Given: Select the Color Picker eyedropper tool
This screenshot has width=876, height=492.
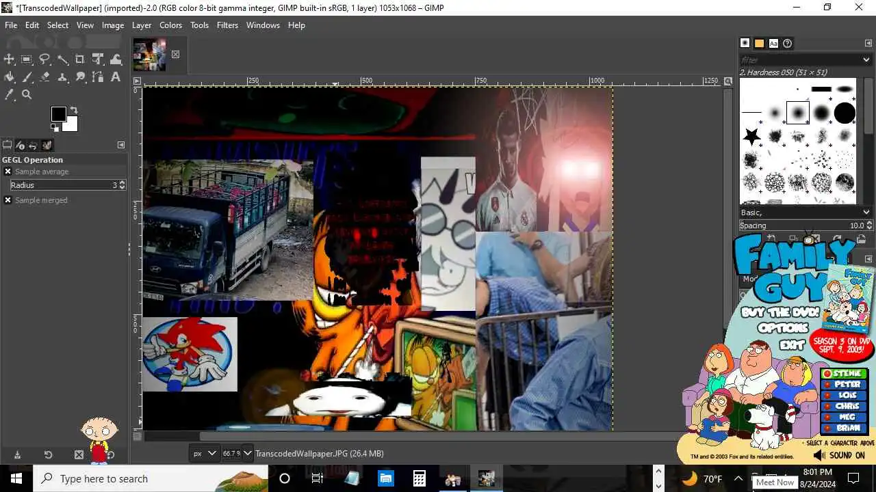Looking at the screenshot, I should point(10,95).
